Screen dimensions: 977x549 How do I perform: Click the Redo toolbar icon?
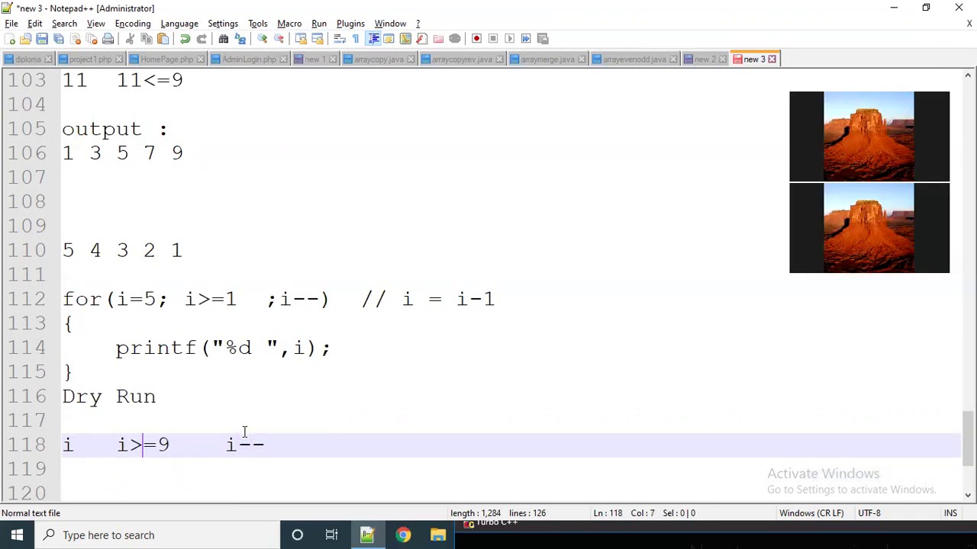coord(202,38)
